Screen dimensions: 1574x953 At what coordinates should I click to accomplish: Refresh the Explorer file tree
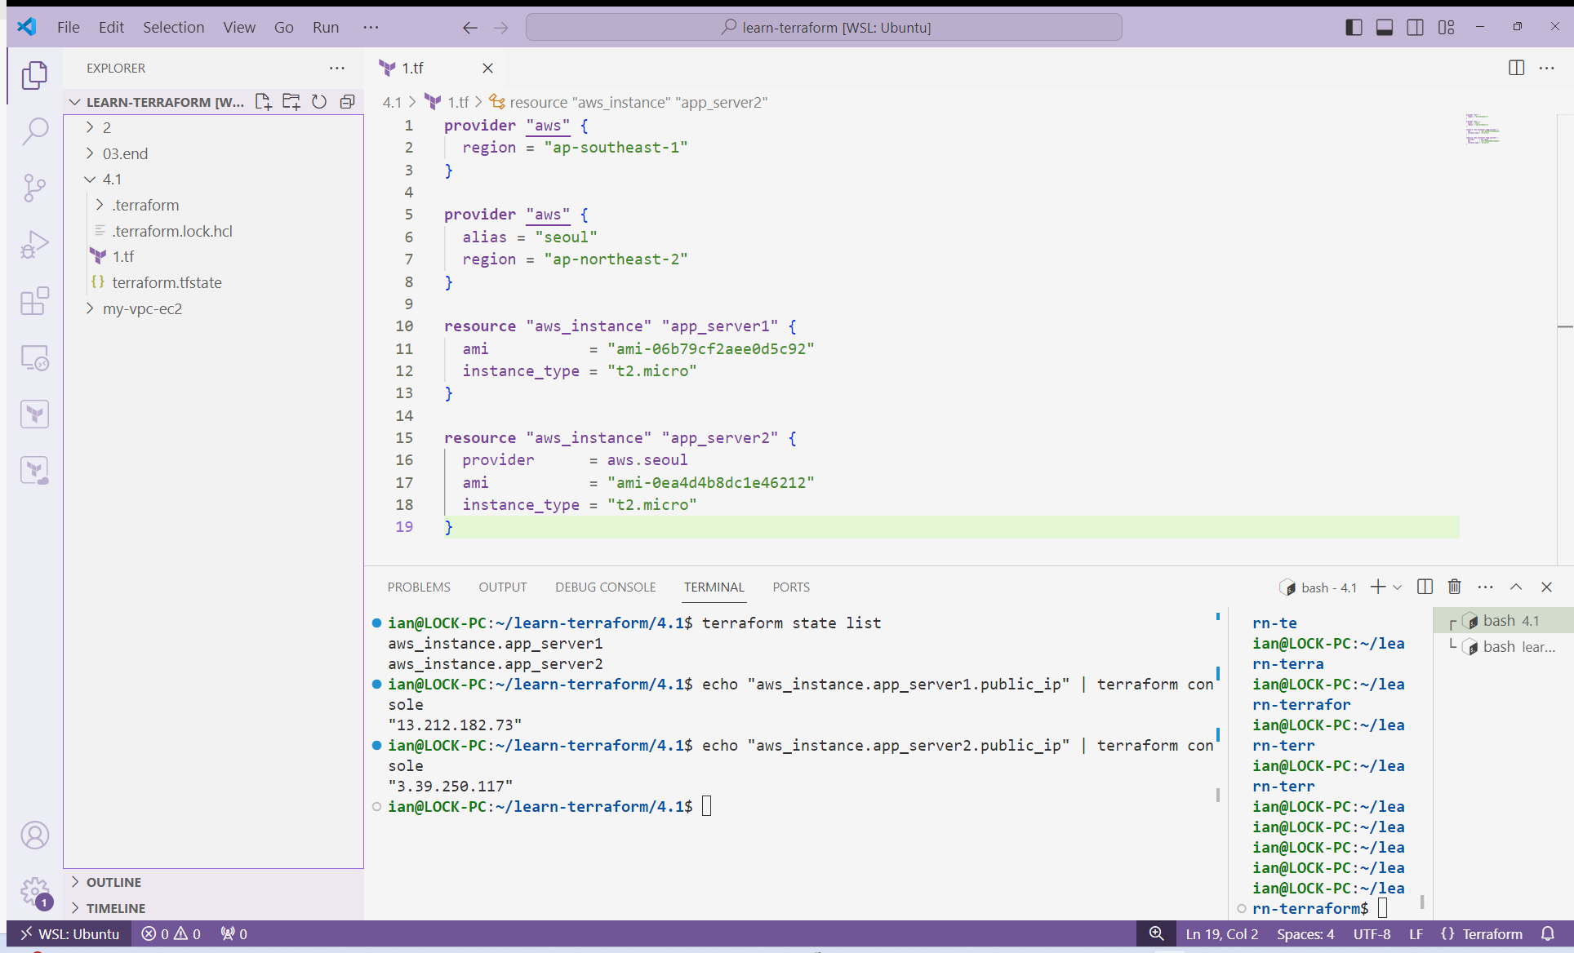click(319, 102)
